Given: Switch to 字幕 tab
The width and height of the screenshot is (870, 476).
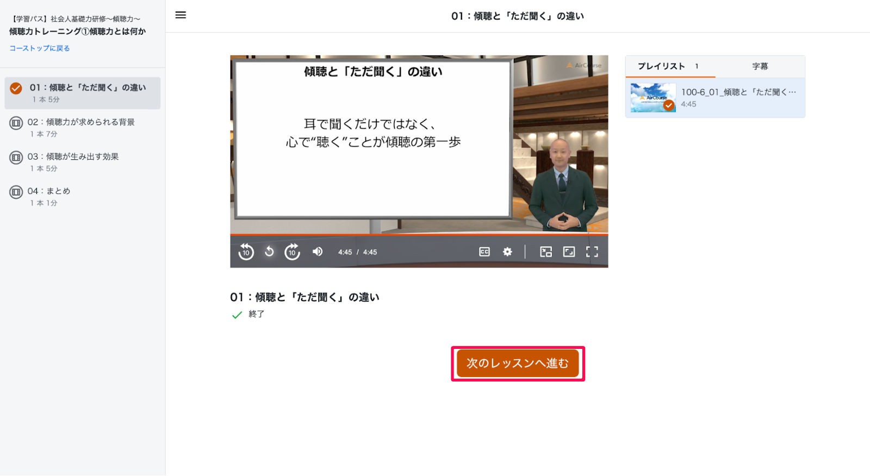Looking at the screenshot, I should point(760,66).
